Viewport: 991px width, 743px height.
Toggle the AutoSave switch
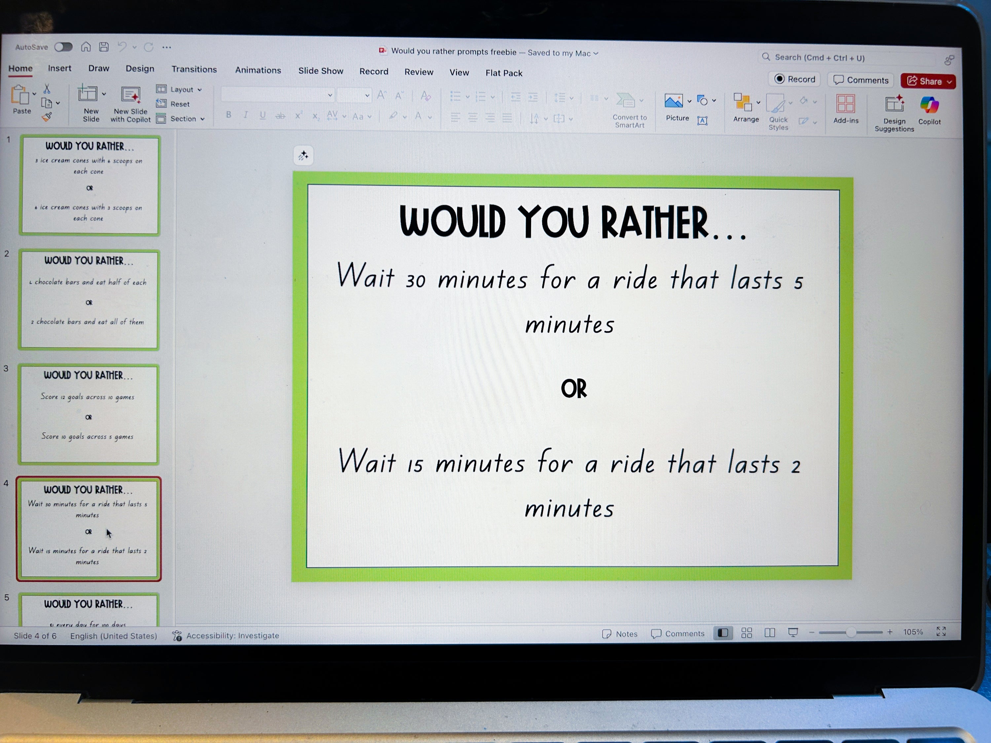[63, 47]
